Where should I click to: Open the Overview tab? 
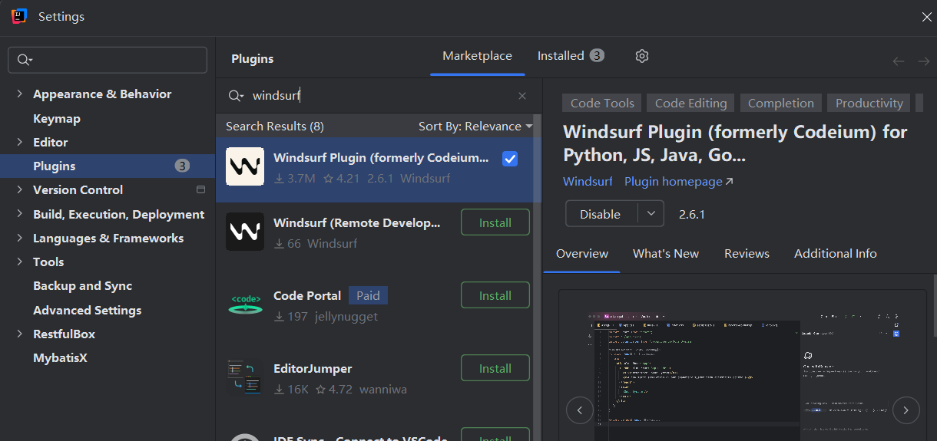coord(582,253)
